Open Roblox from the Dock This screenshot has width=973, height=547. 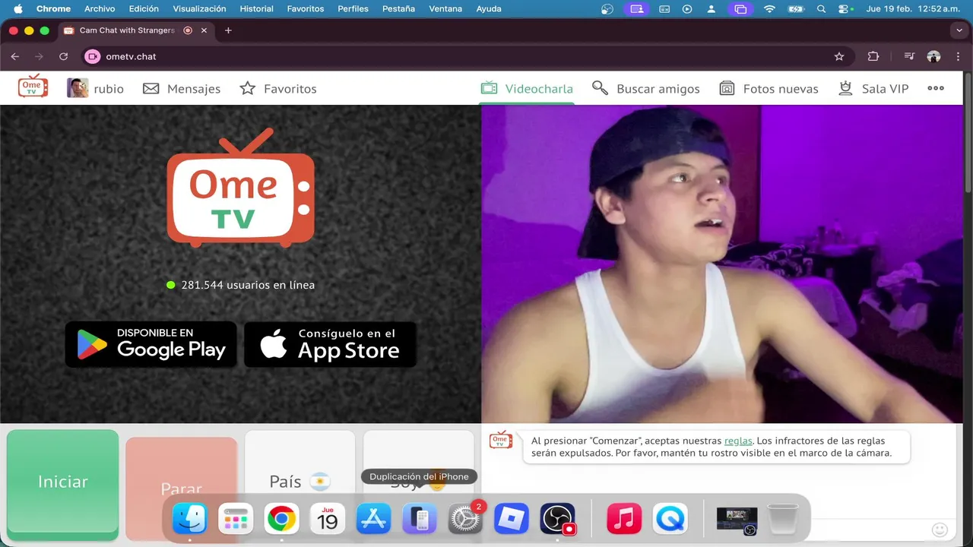tap(512, 520)
